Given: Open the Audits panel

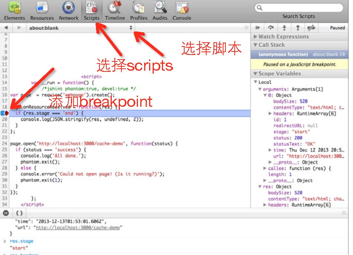Looking at the screenshot, I should (160, 11).
